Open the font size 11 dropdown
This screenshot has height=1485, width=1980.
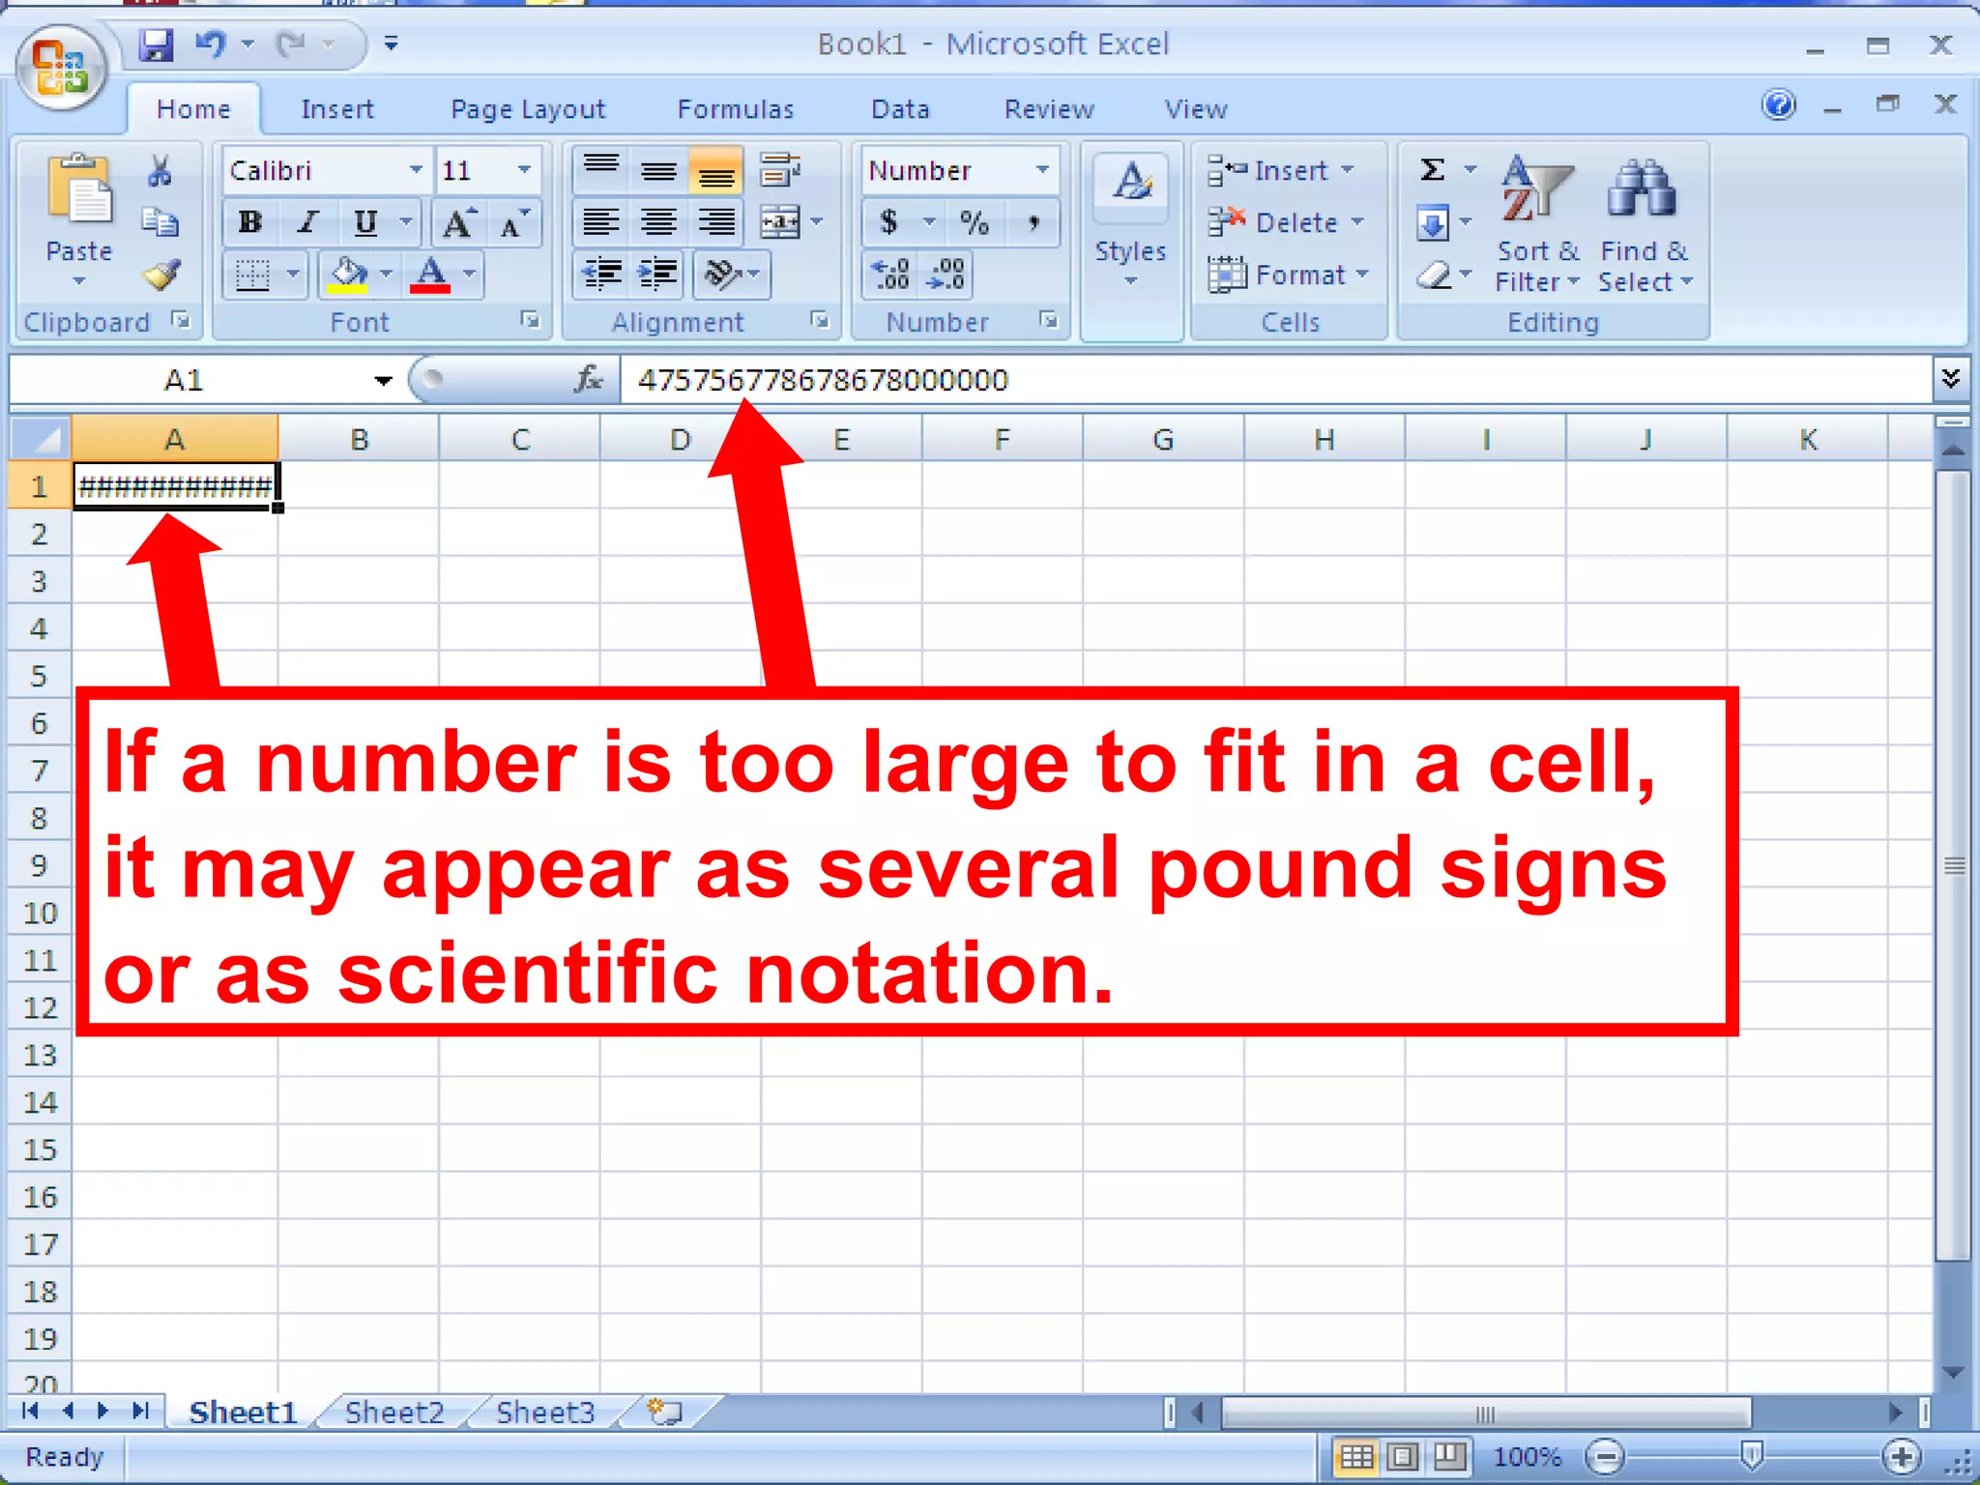click(x=524, y=170)
